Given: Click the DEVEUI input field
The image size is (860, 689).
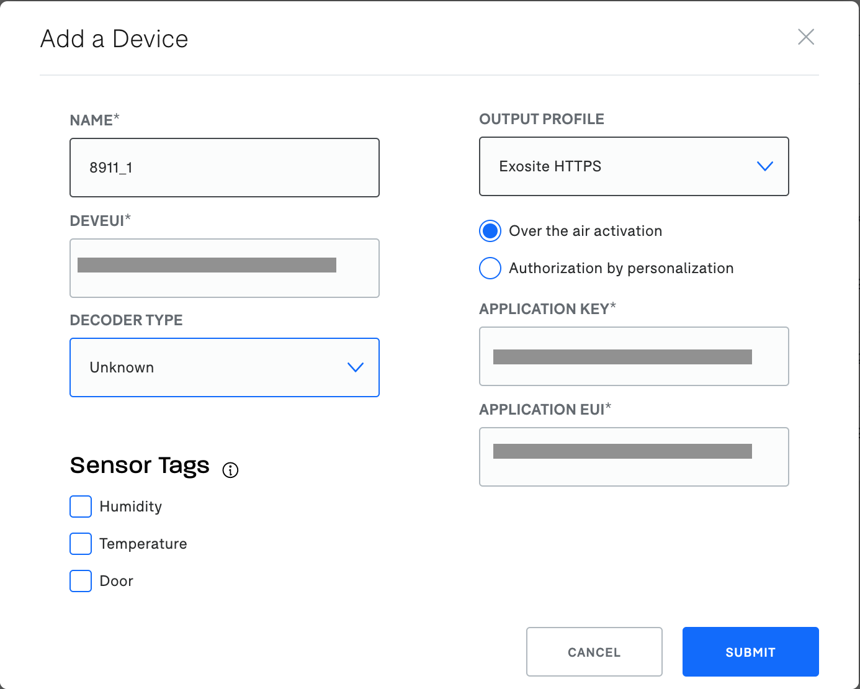Looking at the screenshot, I should point(225,268).
